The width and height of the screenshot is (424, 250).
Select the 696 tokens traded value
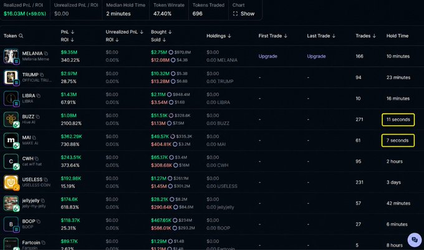pyautogui.click(x=198, y=14)
